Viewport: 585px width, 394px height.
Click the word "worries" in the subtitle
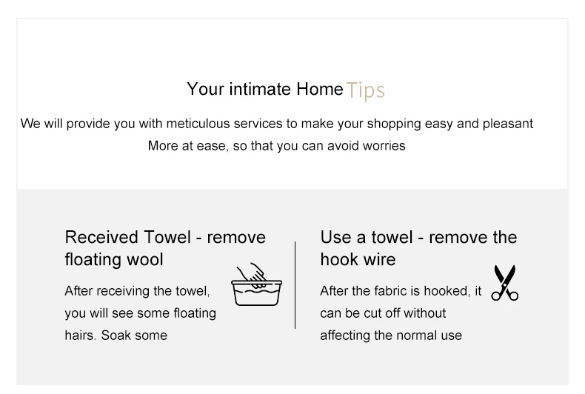(x=384, y=146)
